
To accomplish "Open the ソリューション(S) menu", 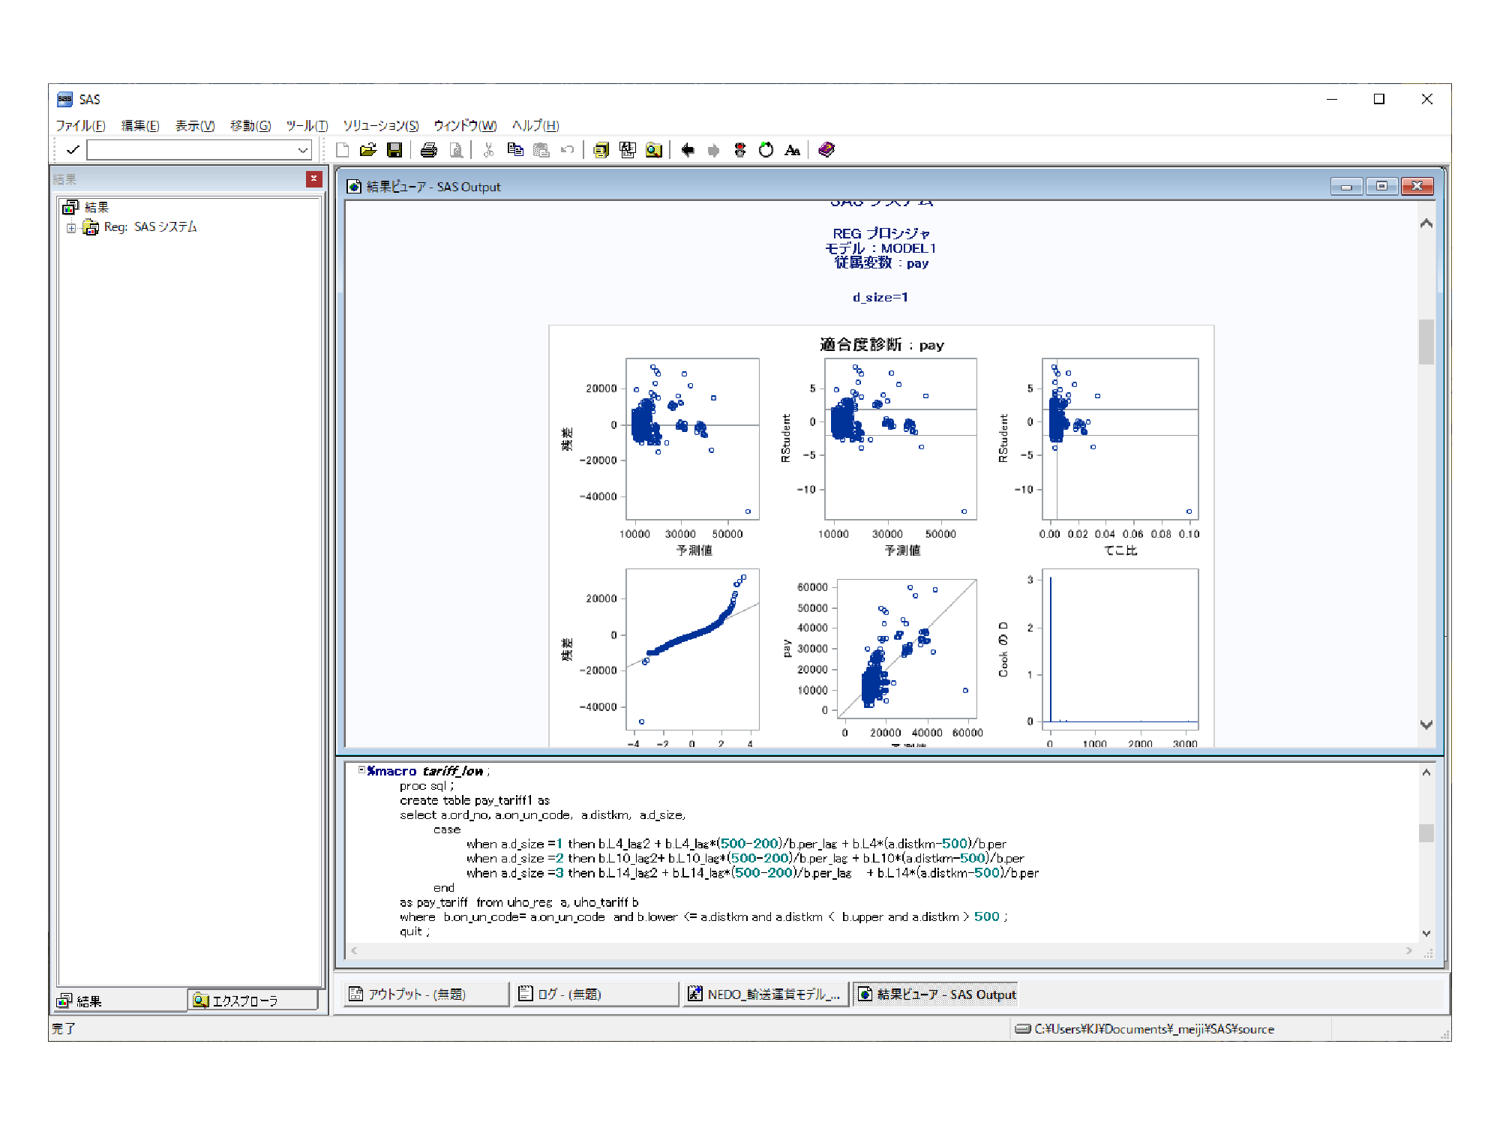I will 381,125.
